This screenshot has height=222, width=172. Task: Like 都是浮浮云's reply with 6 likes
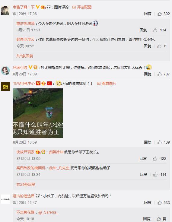159,46
